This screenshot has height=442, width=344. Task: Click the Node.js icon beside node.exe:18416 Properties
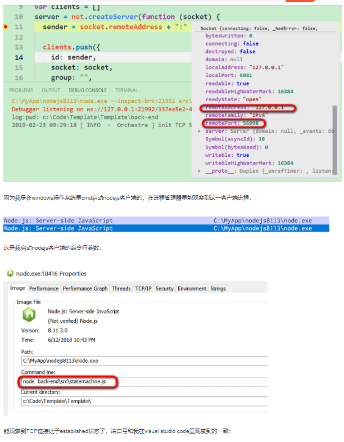coord(11,273)
